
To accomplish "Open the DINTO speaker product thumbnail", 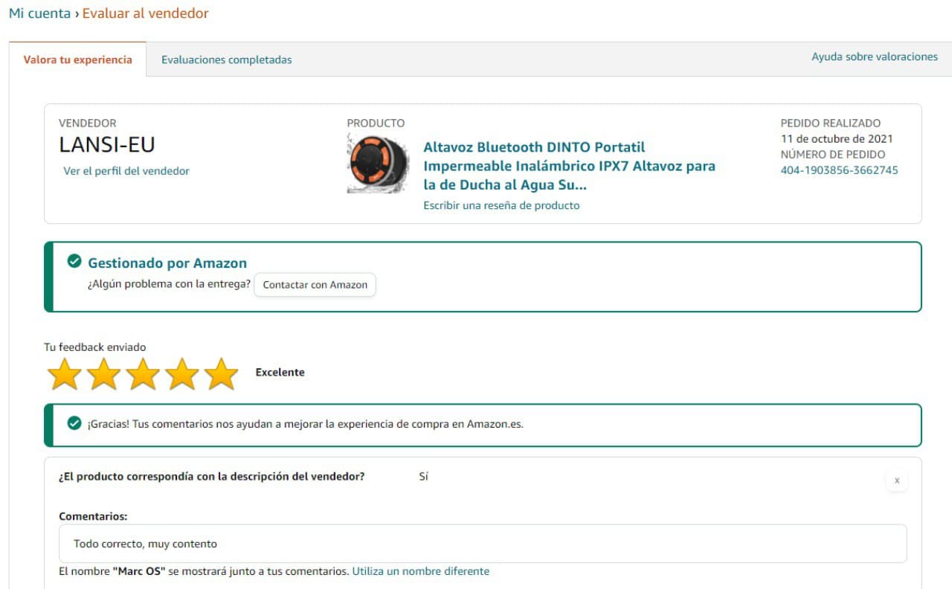I will pyautogui.click(x=378, y=164).
